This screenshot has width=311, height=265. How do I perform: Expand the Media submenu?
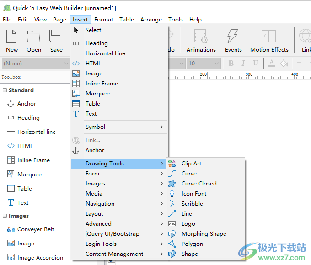(x=119, y=194)
